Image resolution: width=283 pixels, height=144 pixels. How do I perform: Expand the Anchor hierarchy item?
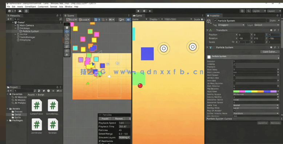coord(15,34)
